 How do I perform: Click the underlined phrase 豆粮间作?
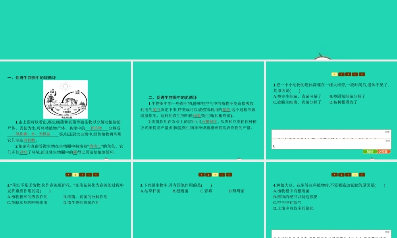tap(209, 122)
